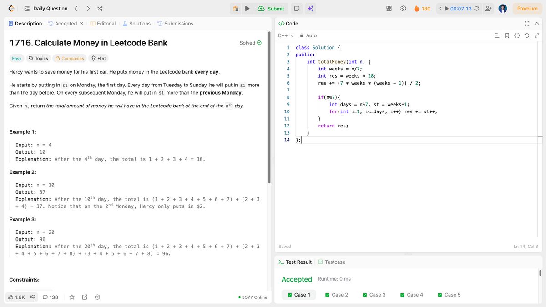Click the LeetCode logo

coord(11,9)
